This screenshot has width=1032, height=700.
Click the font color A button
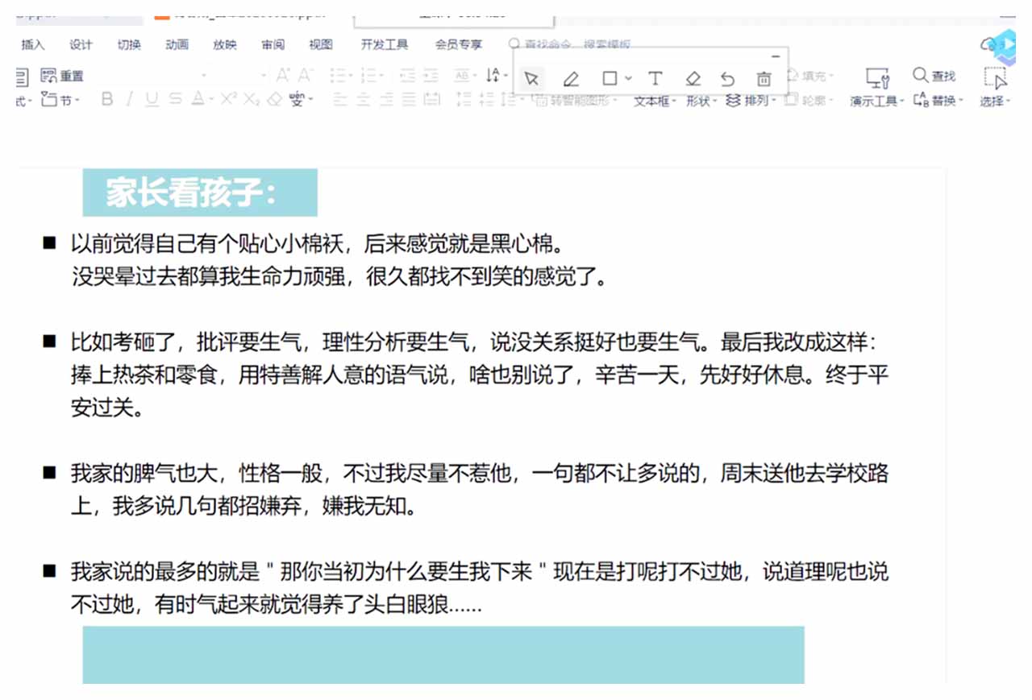coord(198,99)
